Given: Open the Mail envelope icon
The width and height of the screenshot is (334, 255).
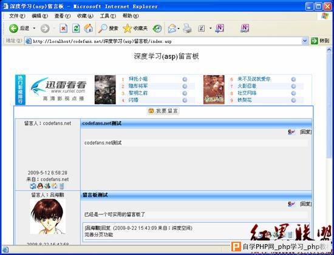Looking at the screenshot, I should (x=172, y=28).
